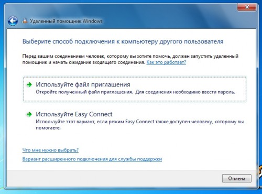Click green arrow beside Используйте Easy Connect

(x=29, y=114)
